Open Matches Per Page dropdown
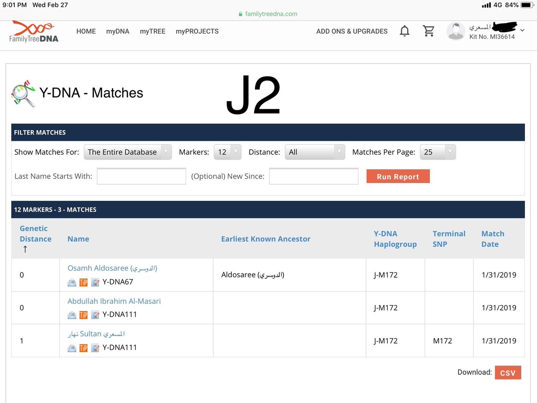Screen dimensions: 537x403 [438, 152]
